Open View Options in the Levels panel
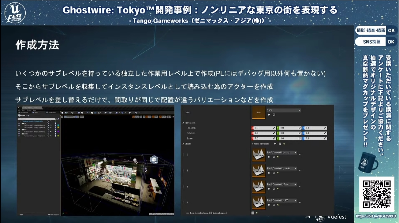 54,214
